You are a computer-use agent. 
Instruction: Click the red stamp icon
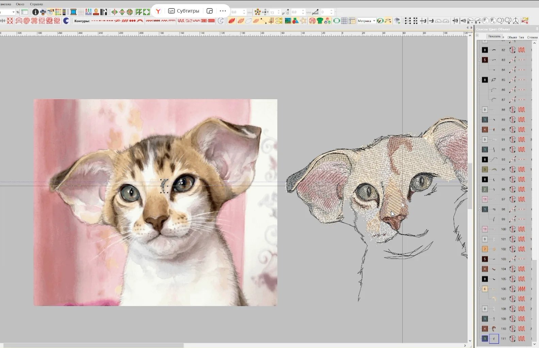point(96,12)
